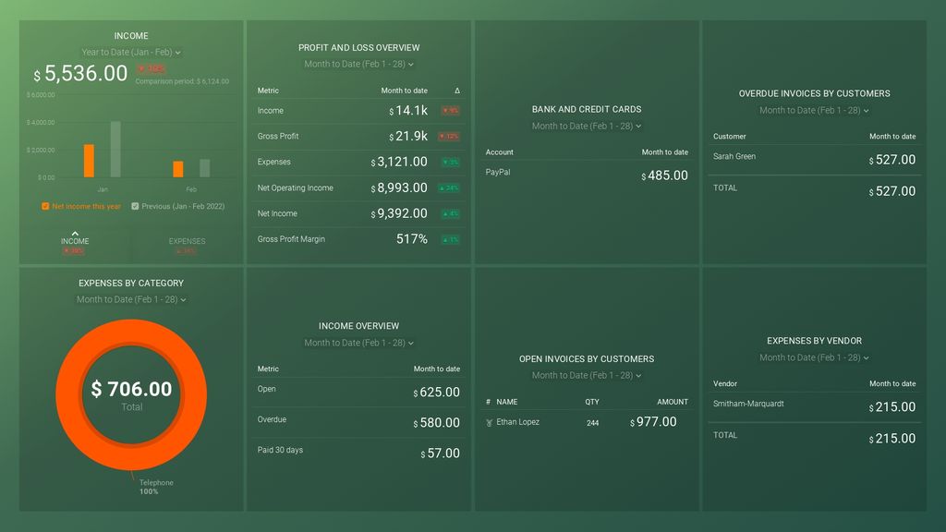946x532 pixels.
Task: Switch to the EXPENSES tab in Income widget
Action: tap(188, 245)
